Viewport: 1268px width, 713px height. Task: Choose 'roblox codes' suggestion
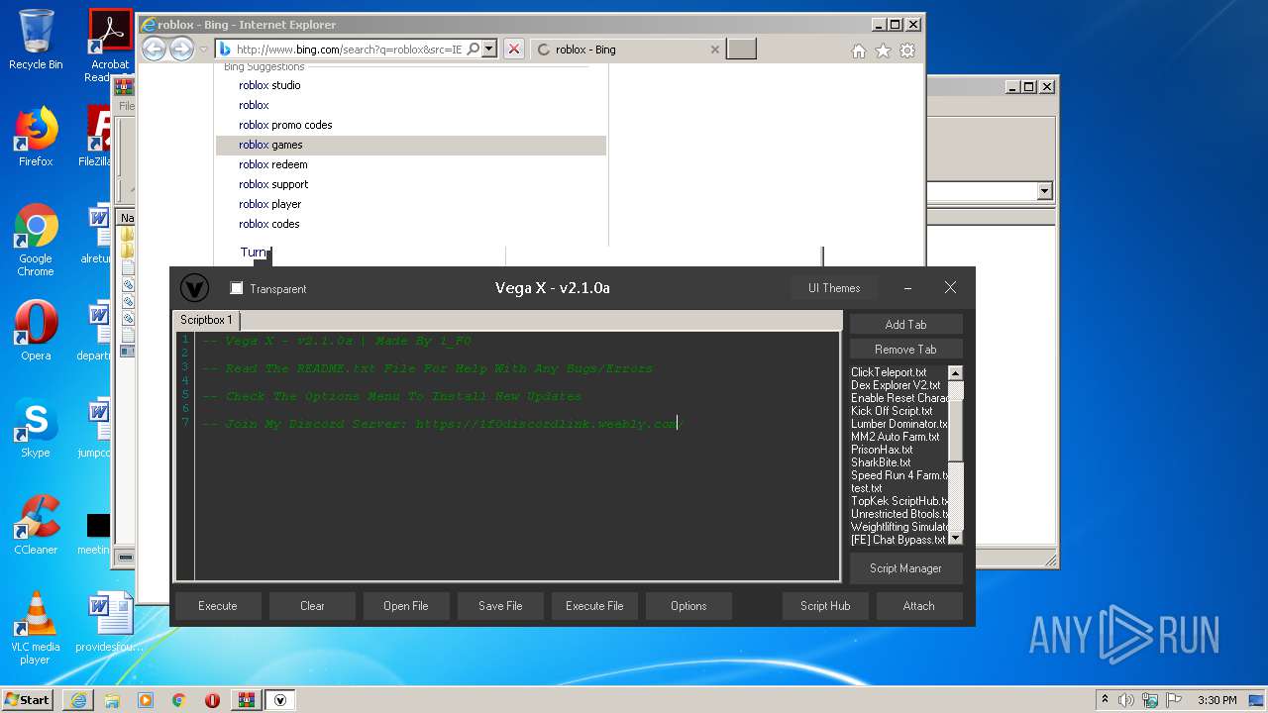coord(269,224)
